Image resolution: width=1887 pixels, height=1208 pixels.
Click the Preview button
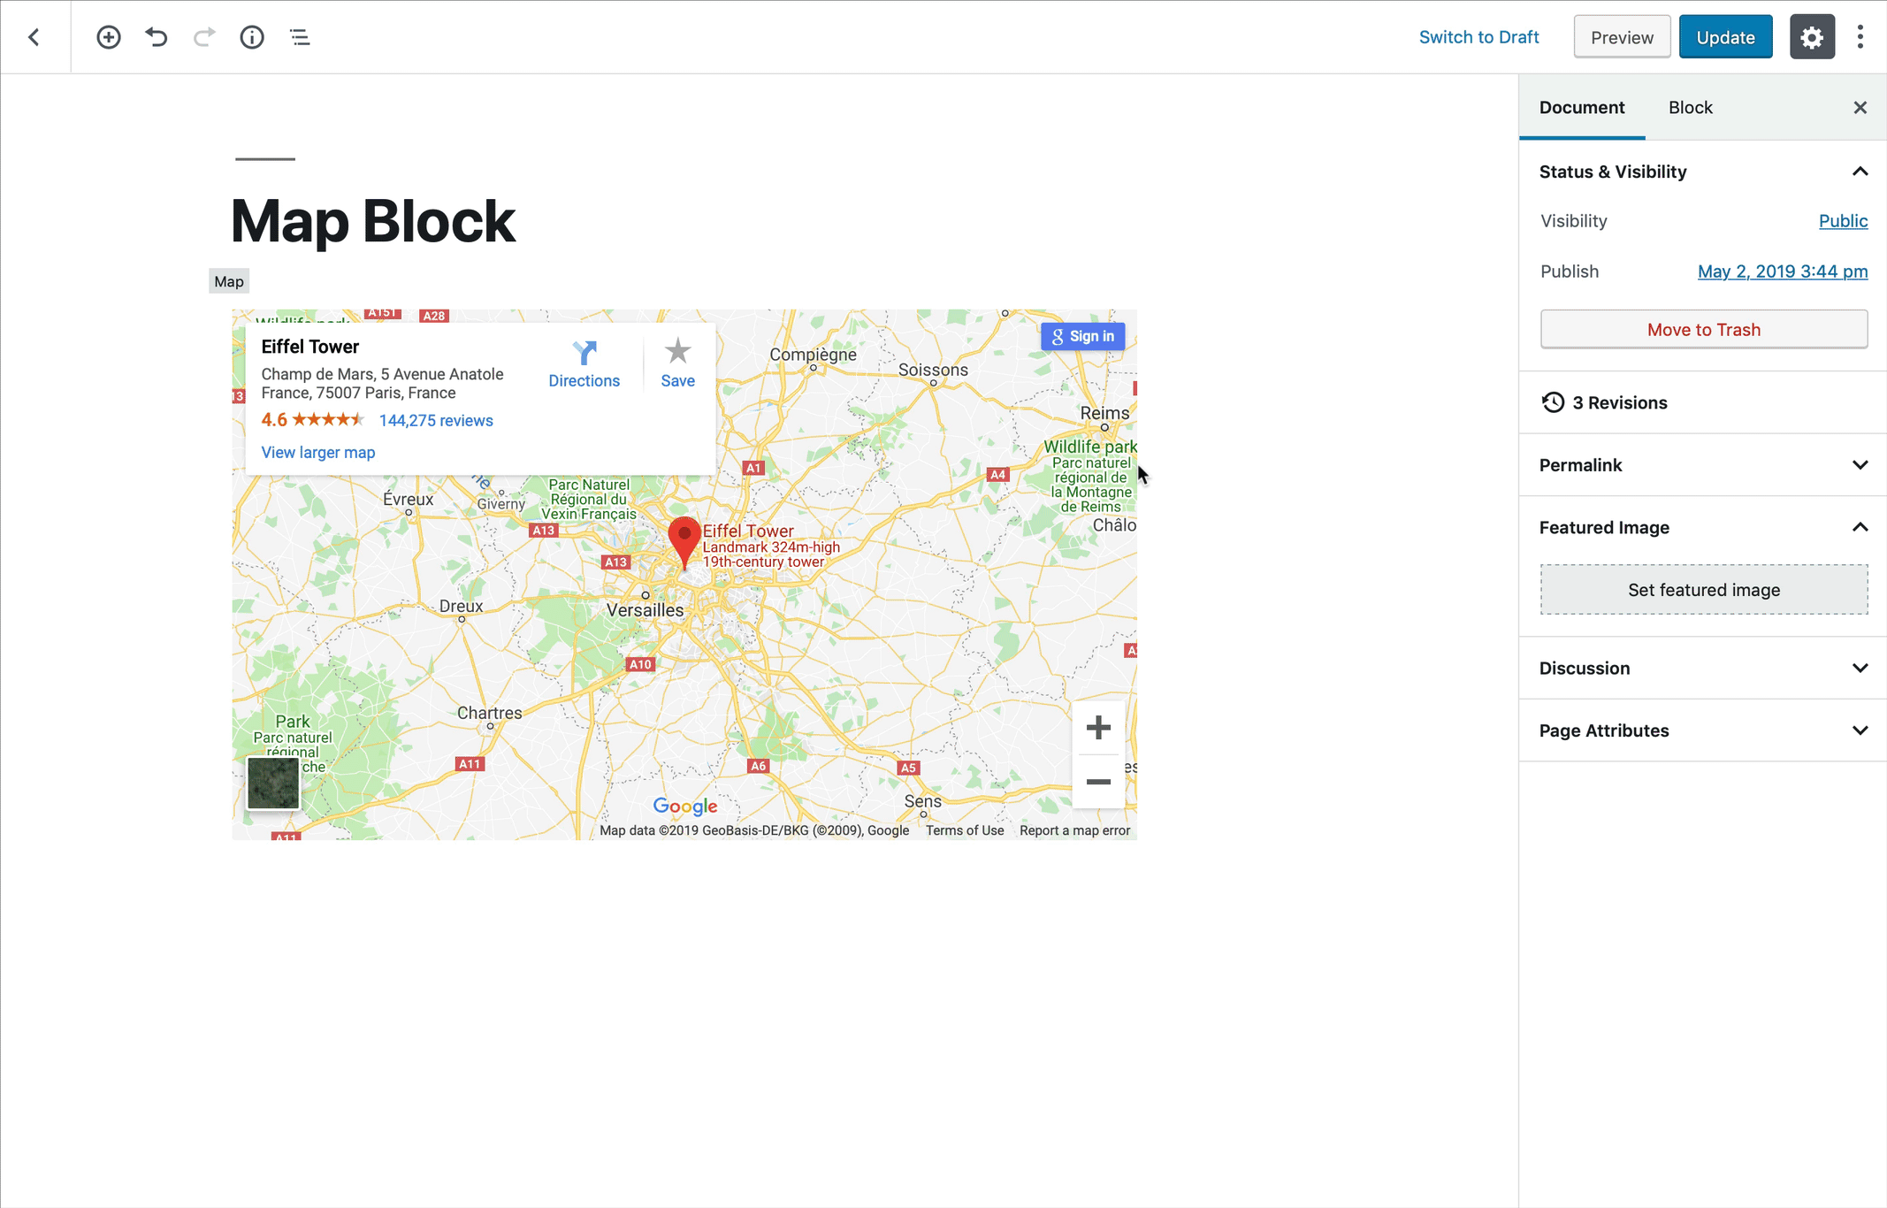1622,37
